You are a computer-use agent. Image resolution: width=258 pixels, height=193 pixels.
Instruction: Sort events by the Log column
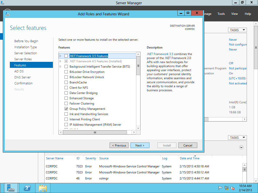(165, 158)
